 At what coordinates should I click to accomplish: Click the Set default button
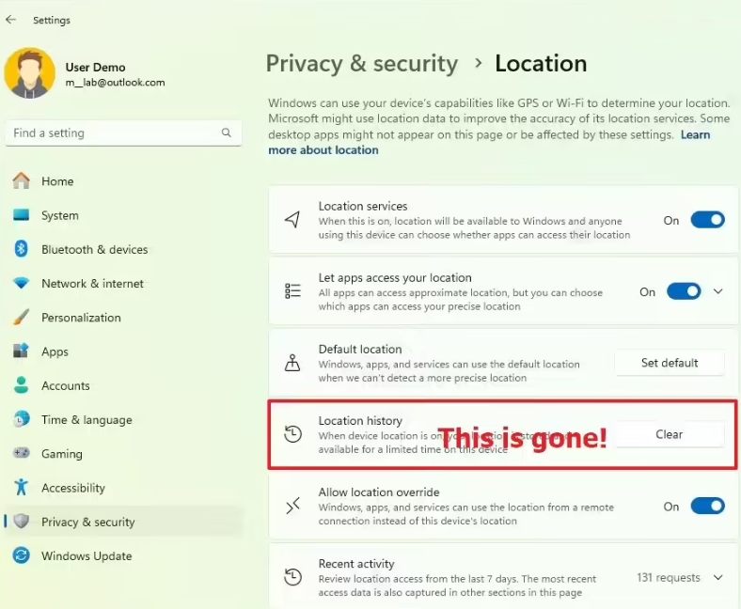(670, 363)
